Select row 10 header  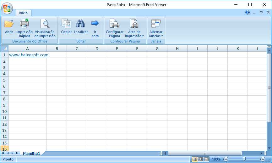click(x=4, y=112)
